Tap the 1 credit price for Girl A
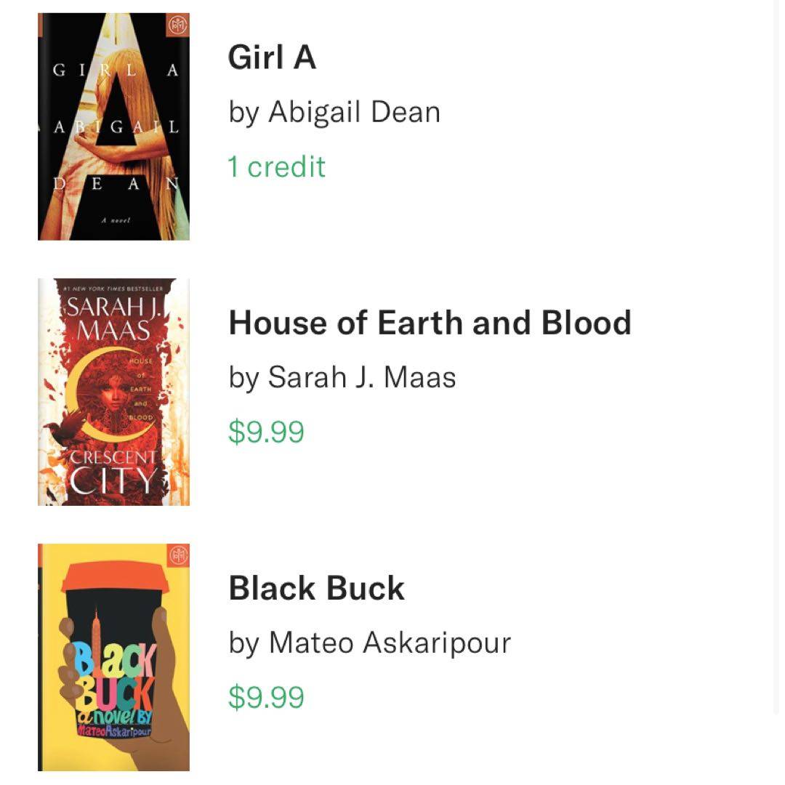This screenshot has height=785, width=785. pyautogui.click(x=276, y=166)
